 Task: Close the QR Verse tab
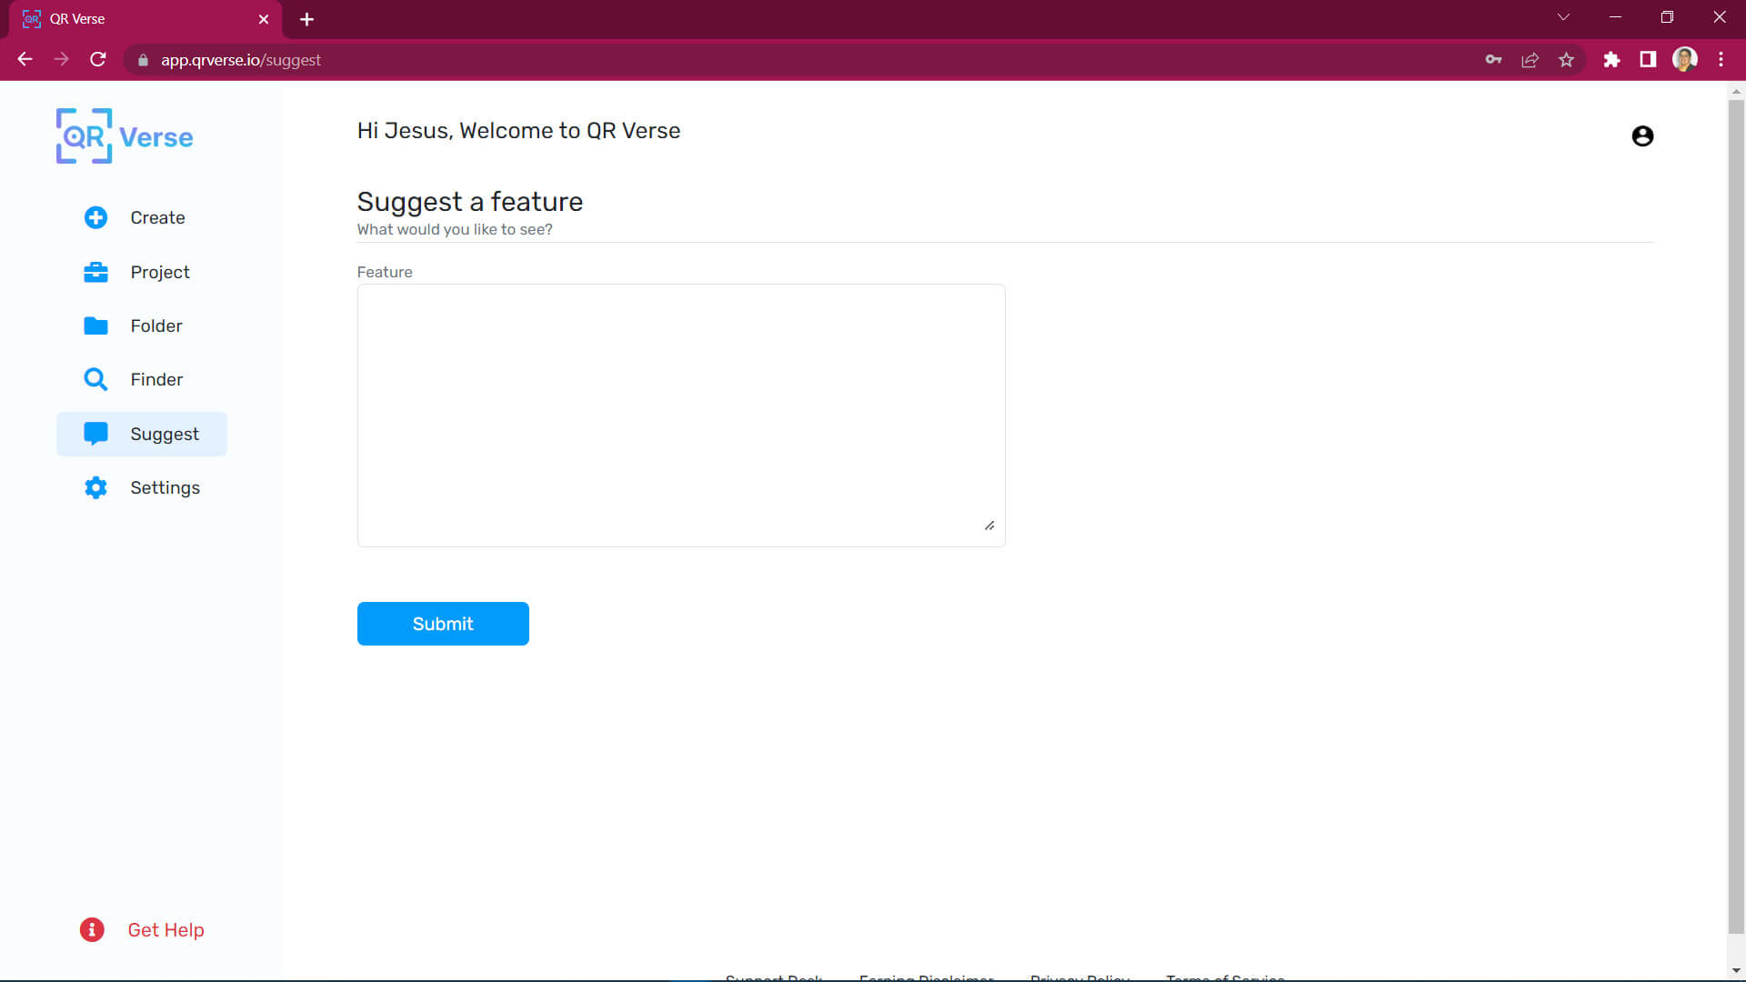(264, 19)
